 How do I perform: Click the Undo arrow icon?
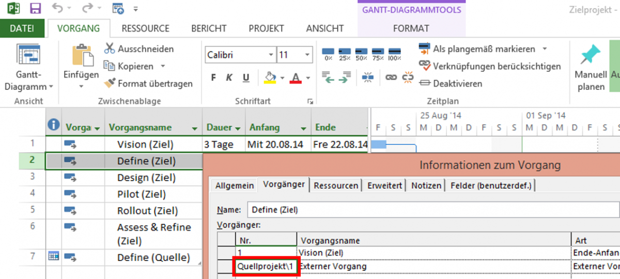click(57, 9)
